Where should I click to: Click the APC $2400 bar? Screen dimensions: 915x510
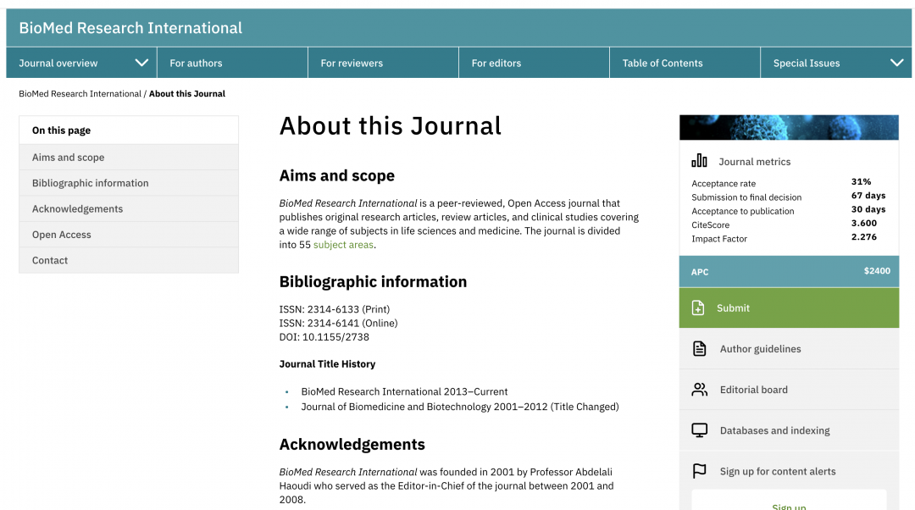(789, 271)
